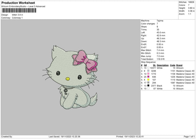Click the 'Description' column header

[163, 65]
